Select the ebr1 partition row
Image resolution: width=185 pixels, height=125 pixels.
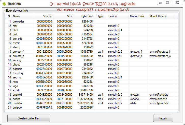pyautogui.click(x=92, y=30)
